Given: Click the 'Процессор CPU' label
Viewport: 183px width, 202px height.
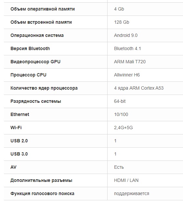Looking at the screenshot, I should click(28, 75).
